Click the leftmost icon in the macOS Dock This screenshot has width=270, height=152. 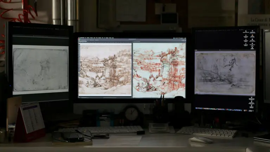pos(197,108)
